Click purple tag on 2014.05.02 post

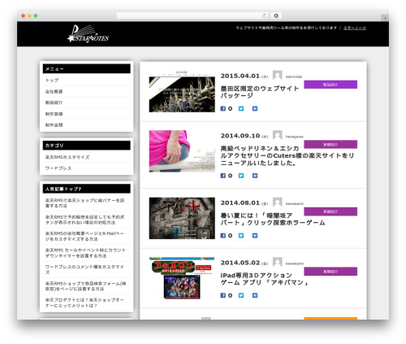click(330, 272)
